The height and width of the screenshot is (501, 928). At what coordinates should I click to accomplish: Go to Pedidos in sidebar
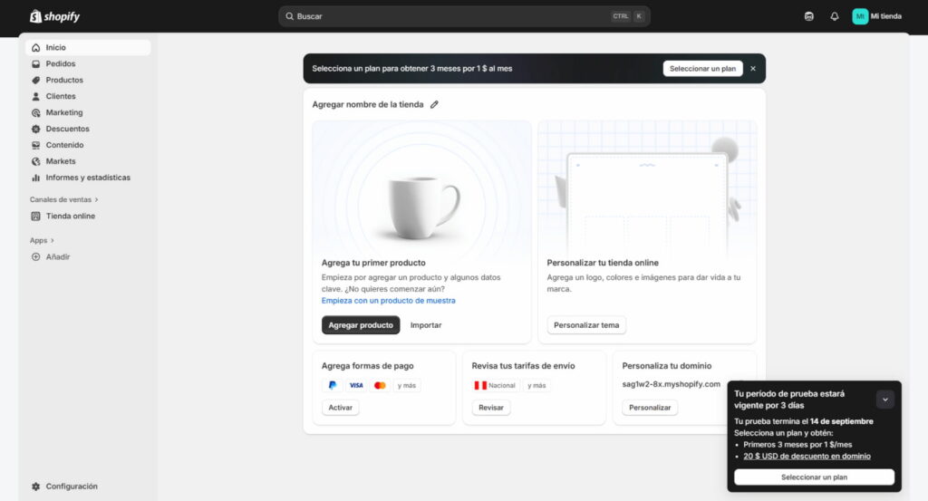click(61, 63)
